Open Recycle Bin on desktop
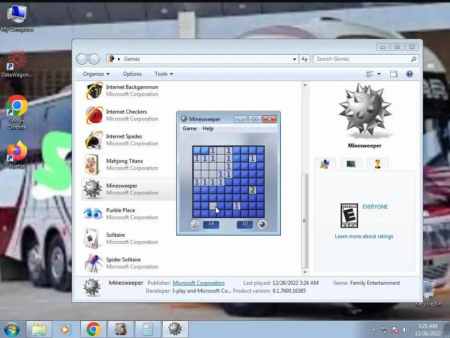 428,292
